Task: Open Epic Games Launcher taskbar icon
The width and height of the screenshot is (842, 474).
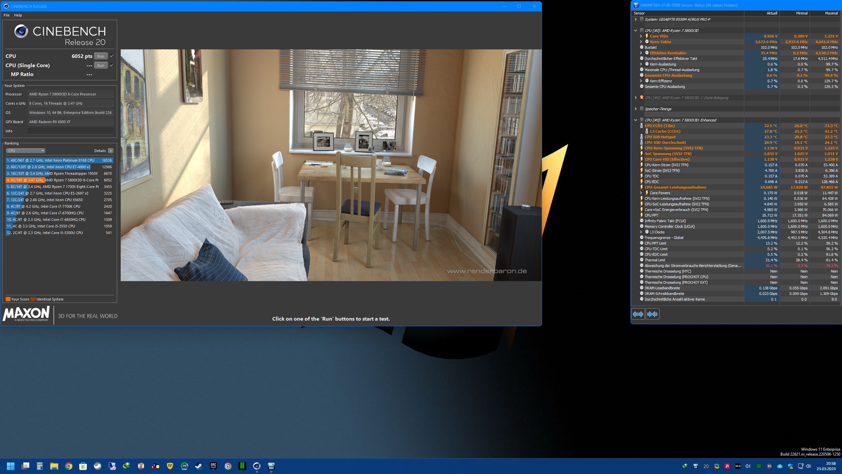Action: (x=213, y=466)
